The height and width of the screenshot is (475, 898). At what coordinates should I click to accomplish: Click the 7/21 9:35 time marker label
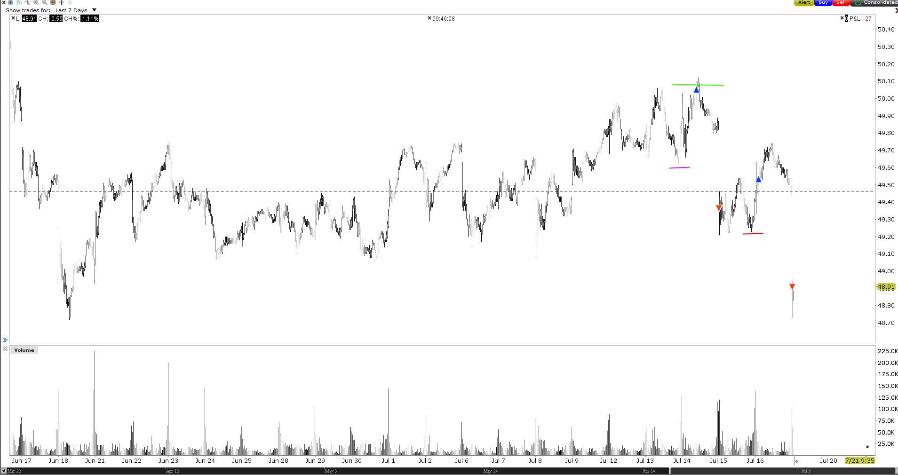pos(859,461)
